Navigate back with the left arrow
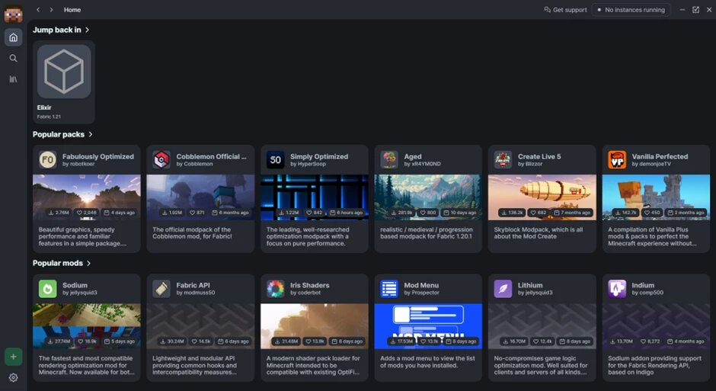 [38, 10]
